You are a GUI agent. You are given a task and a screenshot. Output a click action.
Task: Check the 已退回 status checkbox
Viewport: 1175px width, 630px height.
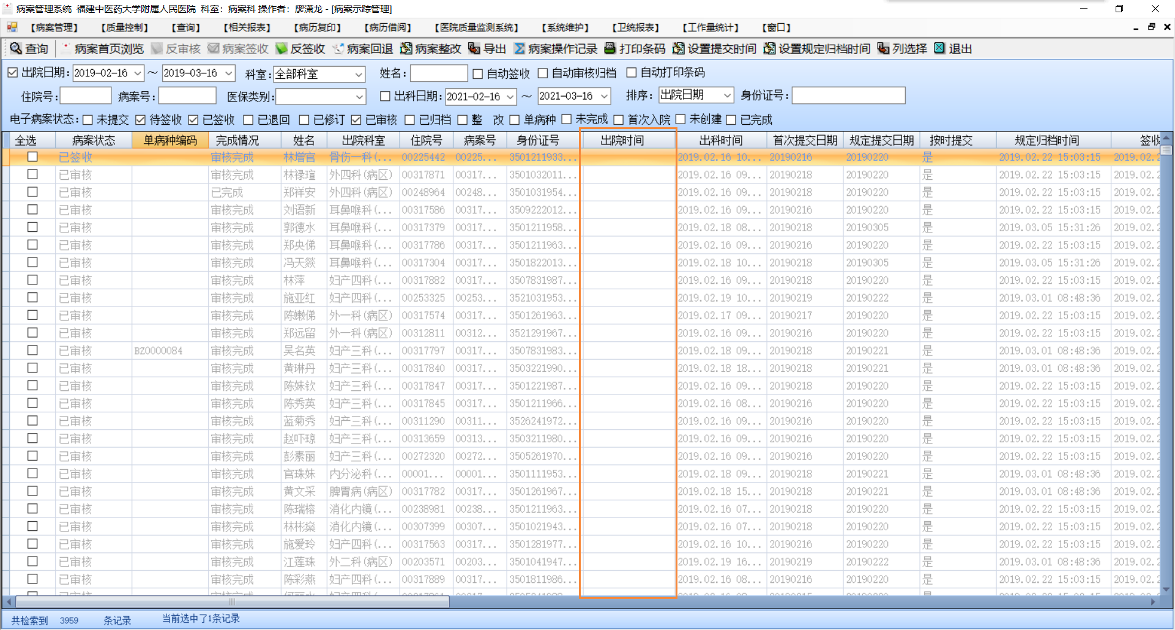pyautogui.click(x=248, y=120)
